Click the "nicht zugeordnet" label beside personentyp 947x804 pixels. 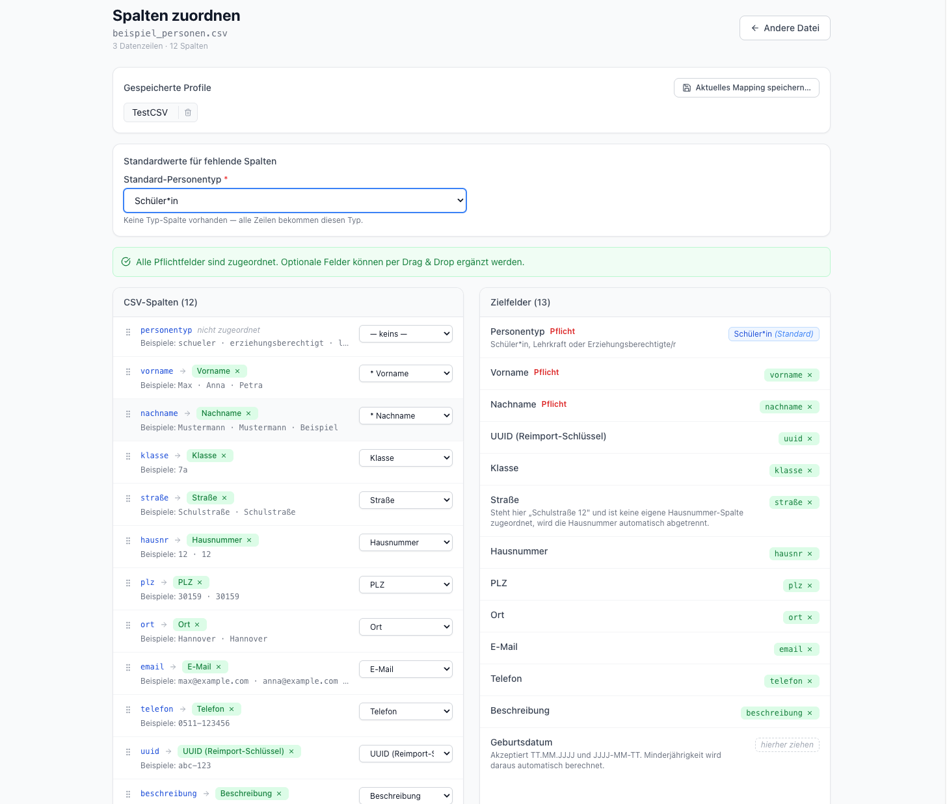[x=229, y=330]
